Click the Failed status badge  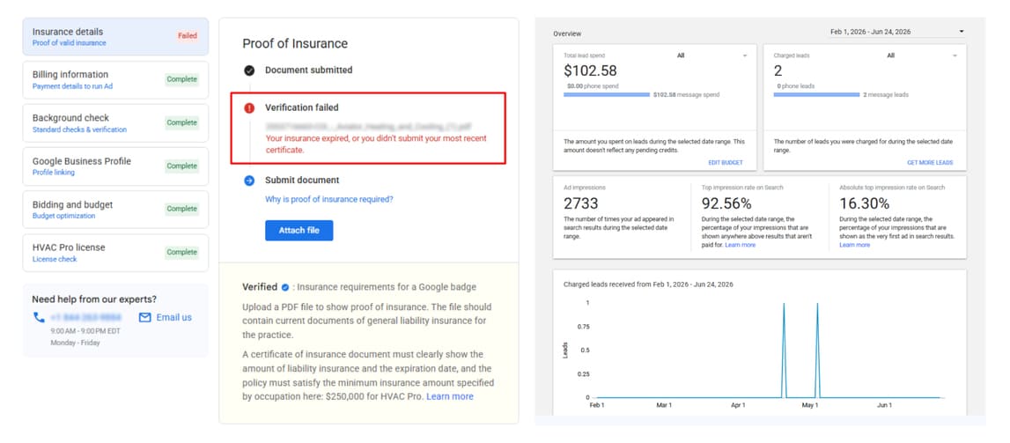tap(188, 36)
